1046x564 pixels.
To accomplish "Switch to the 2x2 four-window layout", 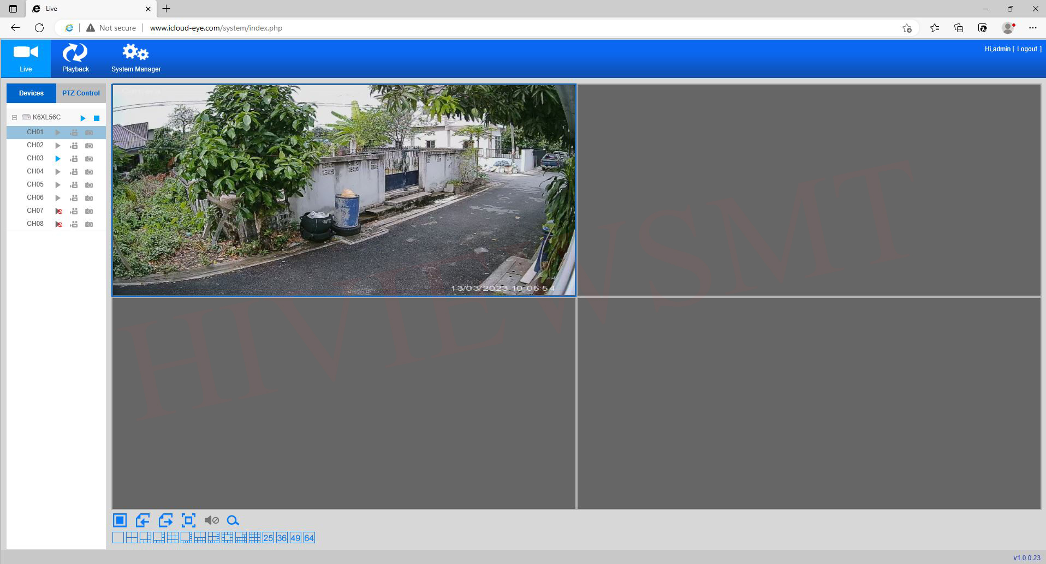I will pyautogui.click(x=132, y=538).
